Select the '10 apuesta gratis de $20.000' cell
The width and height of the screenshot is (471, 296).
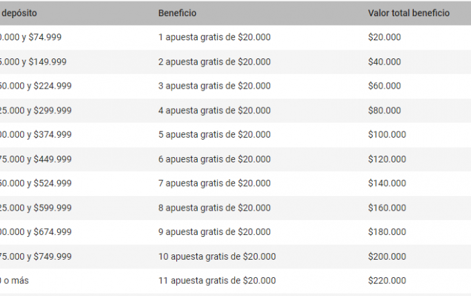[x=217, y=256]
